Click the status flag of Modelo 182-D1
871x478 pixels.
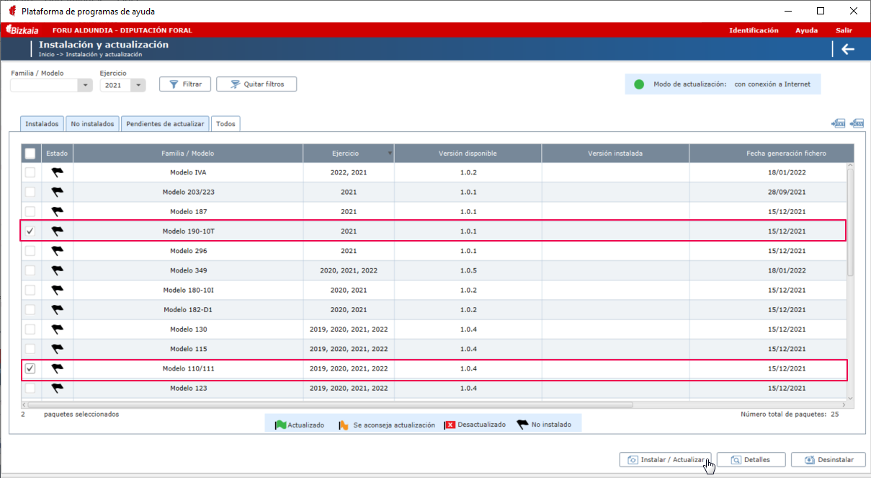pyautogui.click(x=58, y=309)
